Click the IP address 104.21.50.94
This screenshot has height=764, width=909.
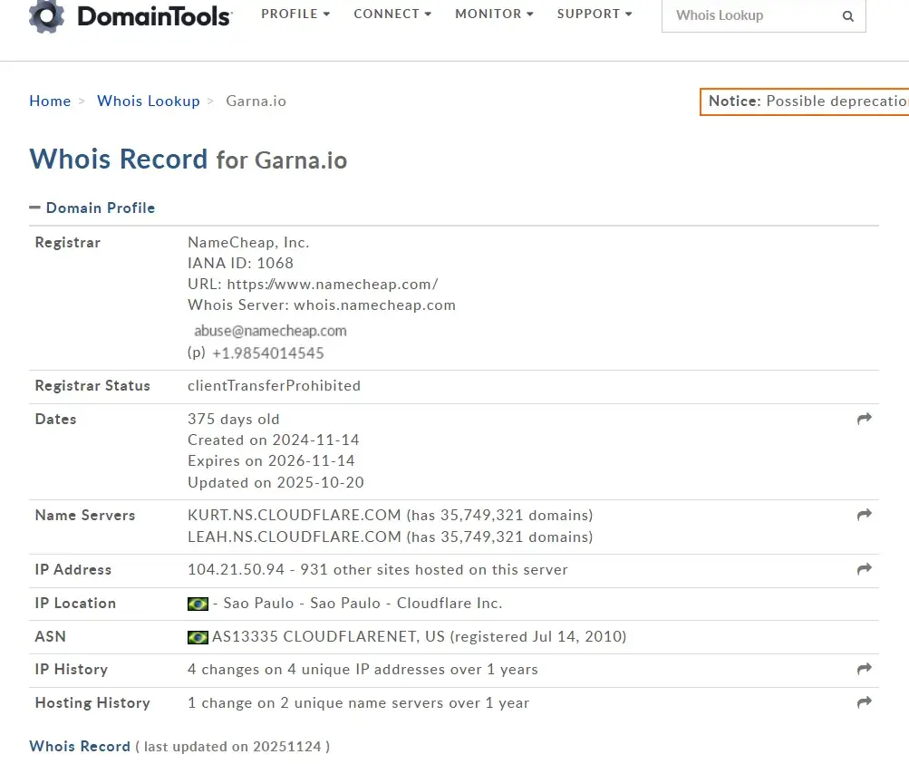236,570
